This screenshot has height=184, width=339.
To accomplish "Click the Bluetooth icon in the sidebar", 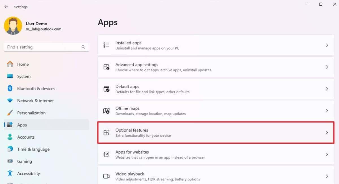I will [x=10, y=88].
